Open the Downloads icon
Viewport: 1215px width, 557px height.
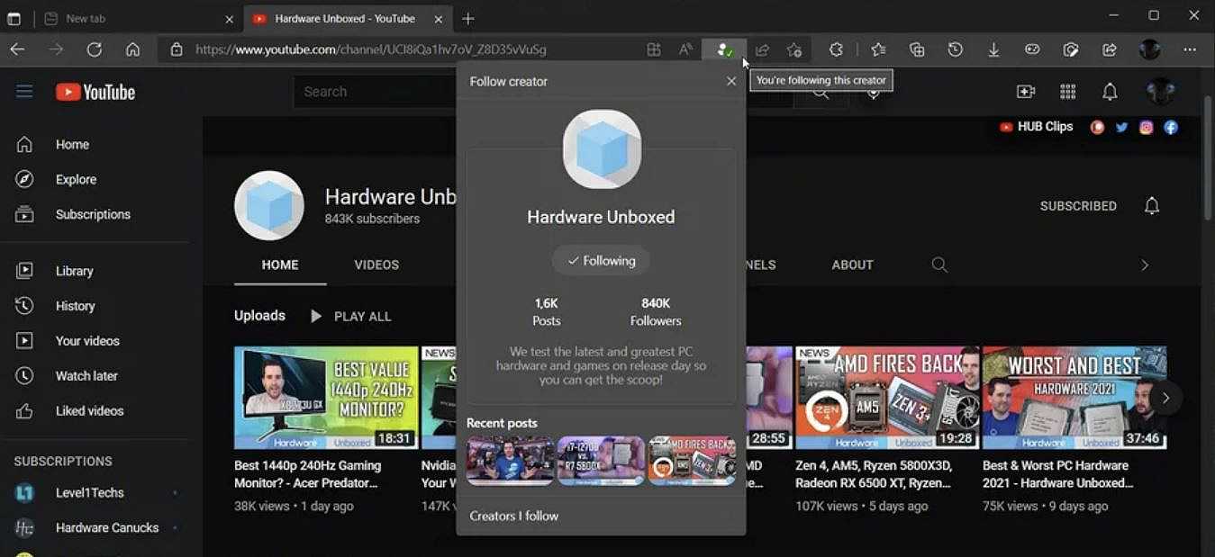point(993,50)
